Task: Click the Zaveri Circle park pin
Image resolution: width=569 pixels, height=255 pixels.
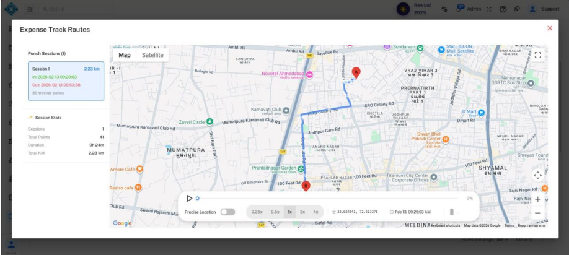Action: point(210,122)
